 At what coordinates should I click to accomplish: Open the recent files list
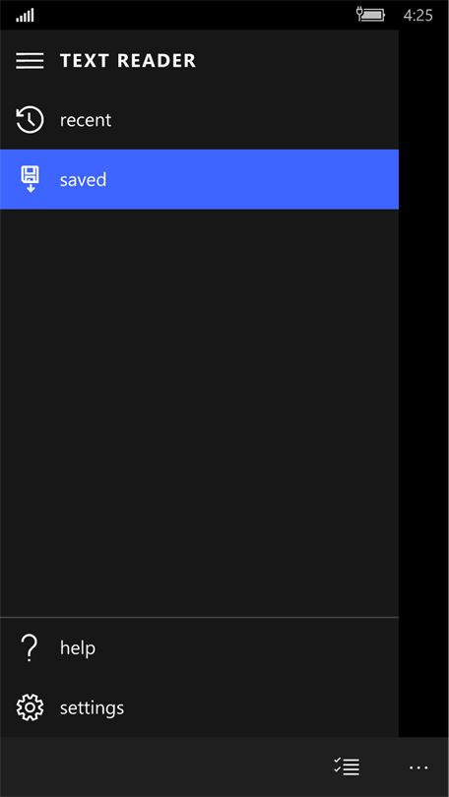tap(199, 120)
